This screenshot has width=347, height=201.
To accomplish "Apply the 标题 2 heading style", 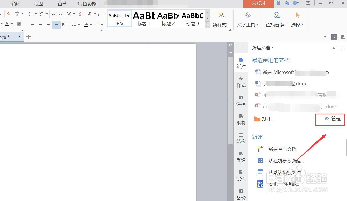I will click(168, 19).
